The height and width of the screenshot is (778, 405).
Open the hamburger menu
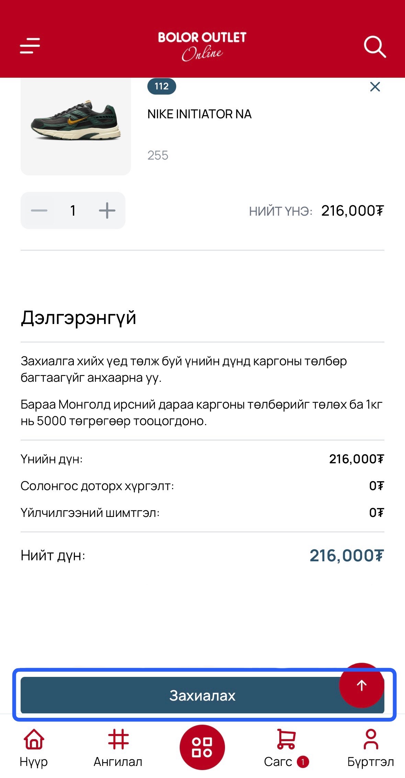(x=30, y=46)
